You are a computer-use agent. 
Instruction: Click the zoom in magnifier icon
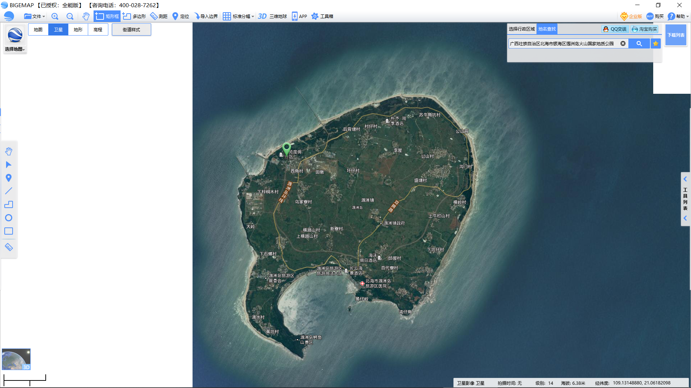(x=55, y=16)
